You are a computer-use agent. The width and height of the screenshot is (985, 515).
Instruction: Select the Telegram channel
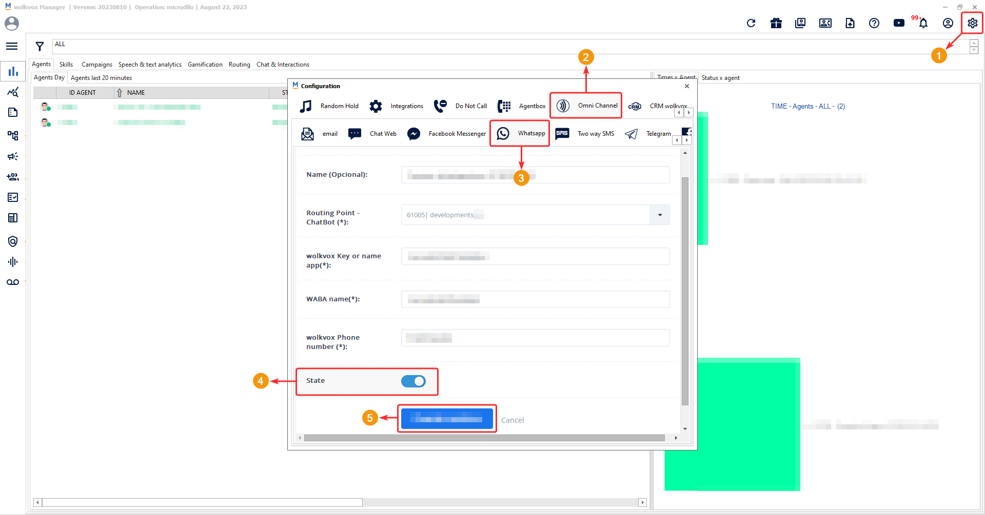tap(648, 134)
